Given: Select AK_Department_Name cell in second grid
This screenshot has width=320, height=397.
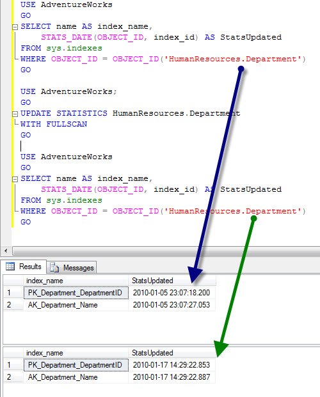Looking at the screenshot, I should (x=76, y=377).
